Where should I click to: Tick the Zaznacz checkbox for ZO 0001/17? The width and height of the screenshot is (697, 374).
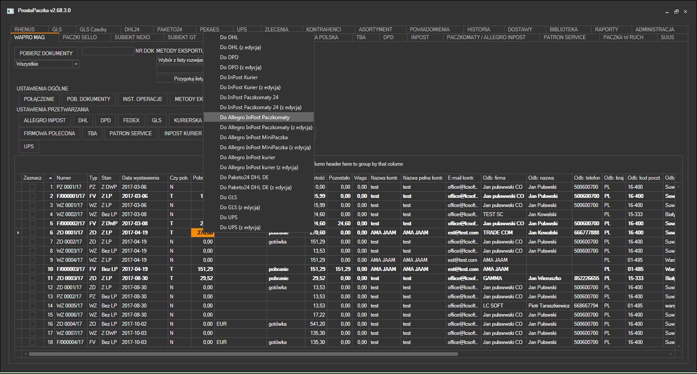32,233
